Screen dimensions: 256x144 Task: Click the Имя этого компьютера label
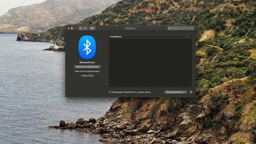click(87, 71)
